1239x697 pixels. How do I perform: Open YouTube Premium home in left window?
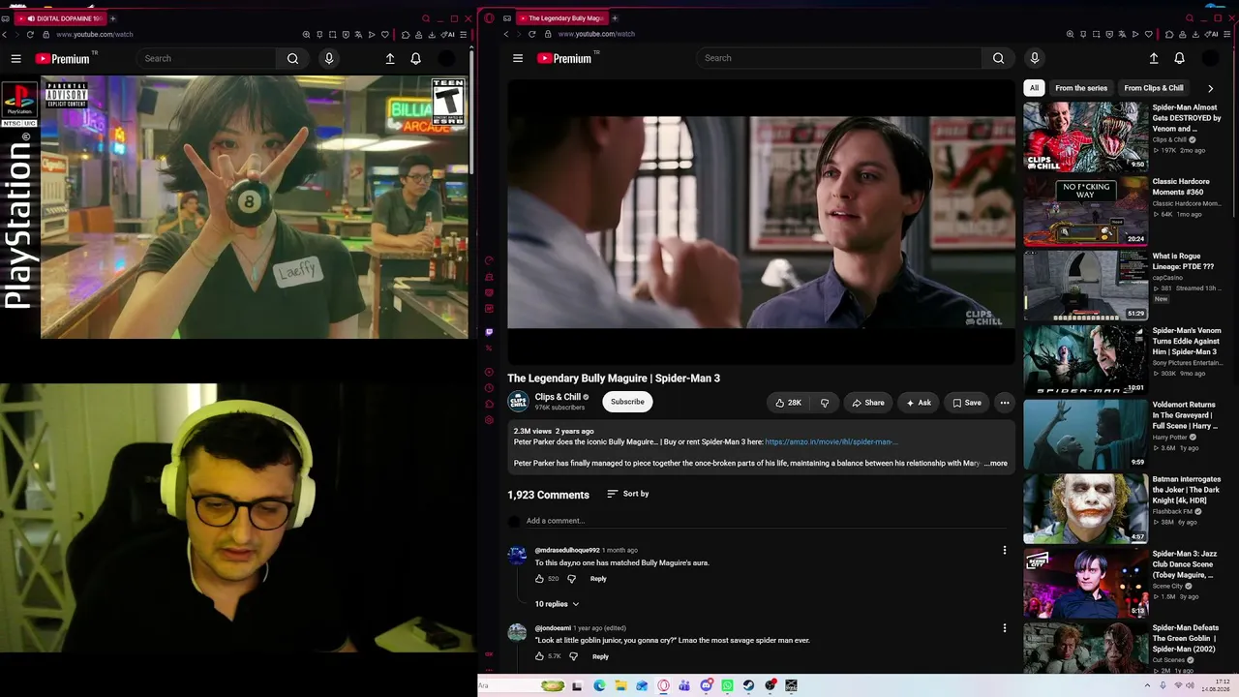coord(64,59)
